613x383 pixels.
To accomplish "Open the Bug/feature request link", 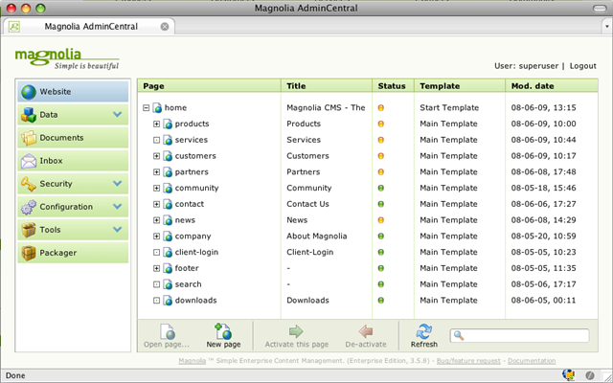I will (468, 361).
